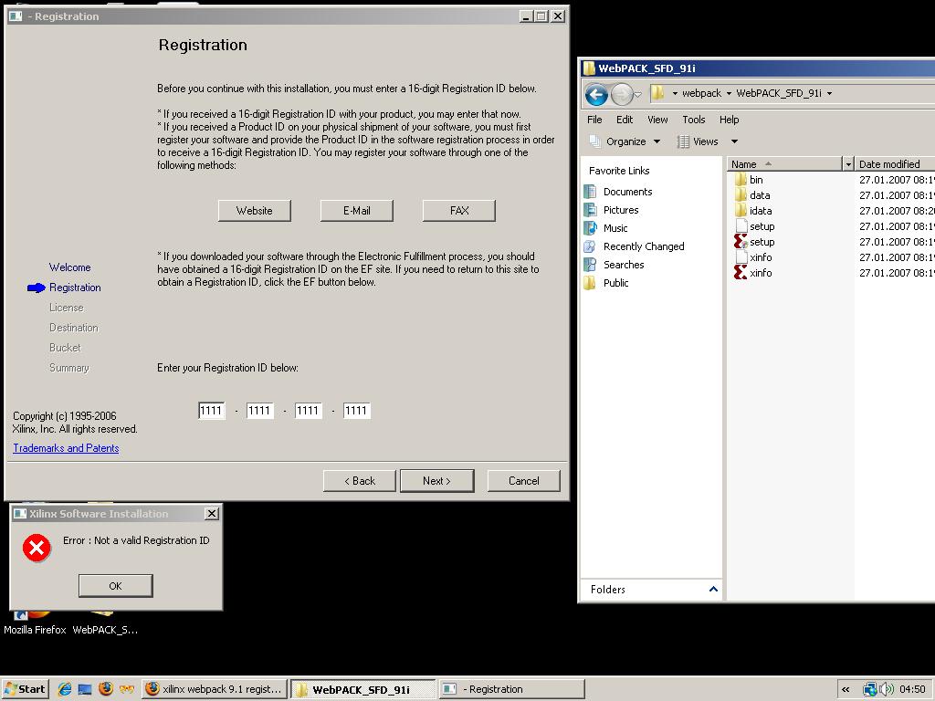
Task: Click Internet Explorer icon in quick launch
Action: pos(65,689)
